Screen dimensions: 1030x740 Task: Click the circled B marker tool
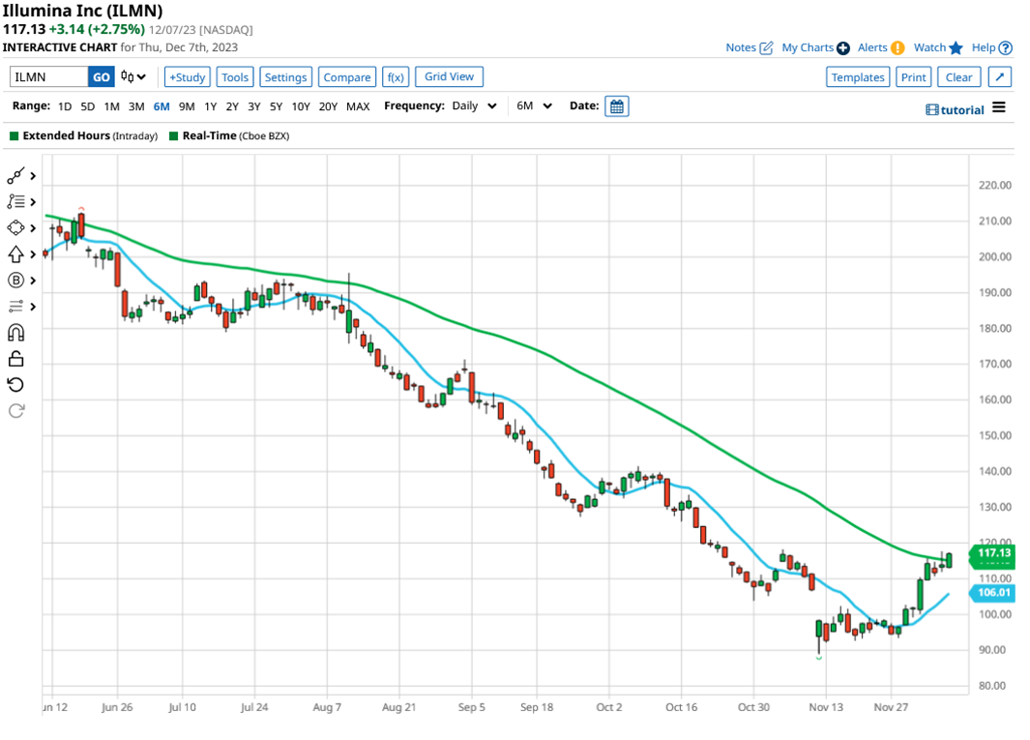point(17,280)
